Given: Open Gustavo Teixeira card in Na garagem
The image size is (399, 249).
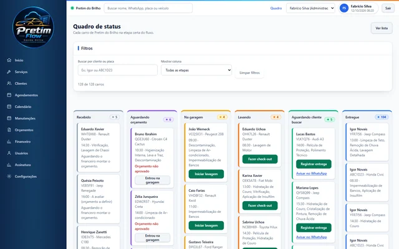Looking at the screenshot, I should pos(206,243).
